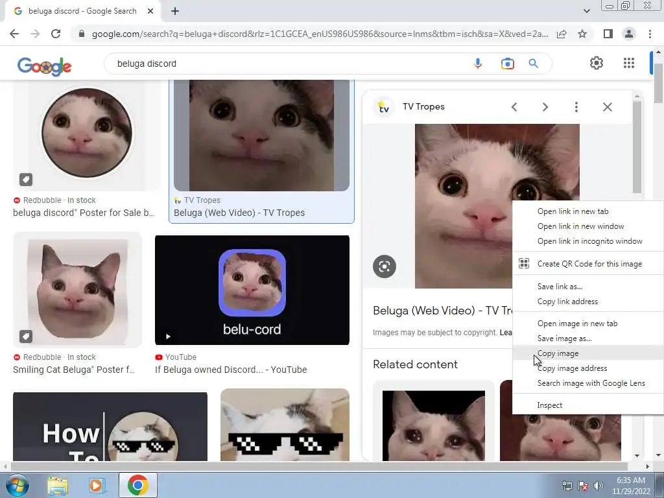This screenshot has width=664, height=498.
Task: Open the cat with pixel sunglasses thumbnail
Action: 285,425
